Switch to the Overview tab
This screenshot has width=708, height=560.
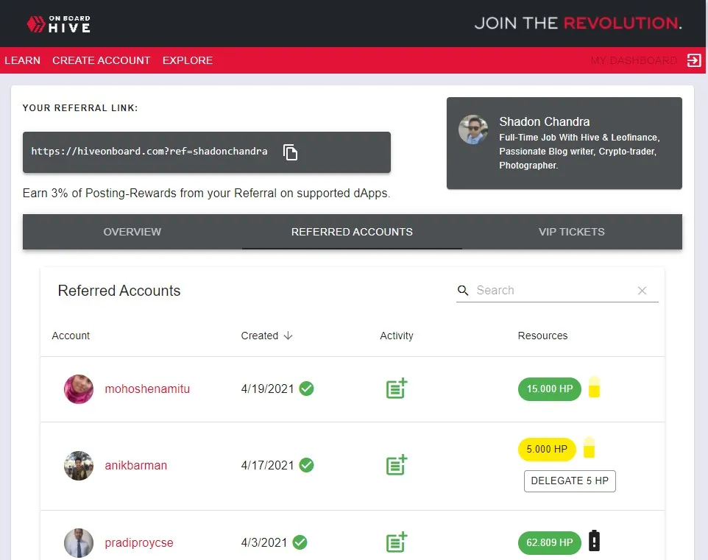coord(132,232)
